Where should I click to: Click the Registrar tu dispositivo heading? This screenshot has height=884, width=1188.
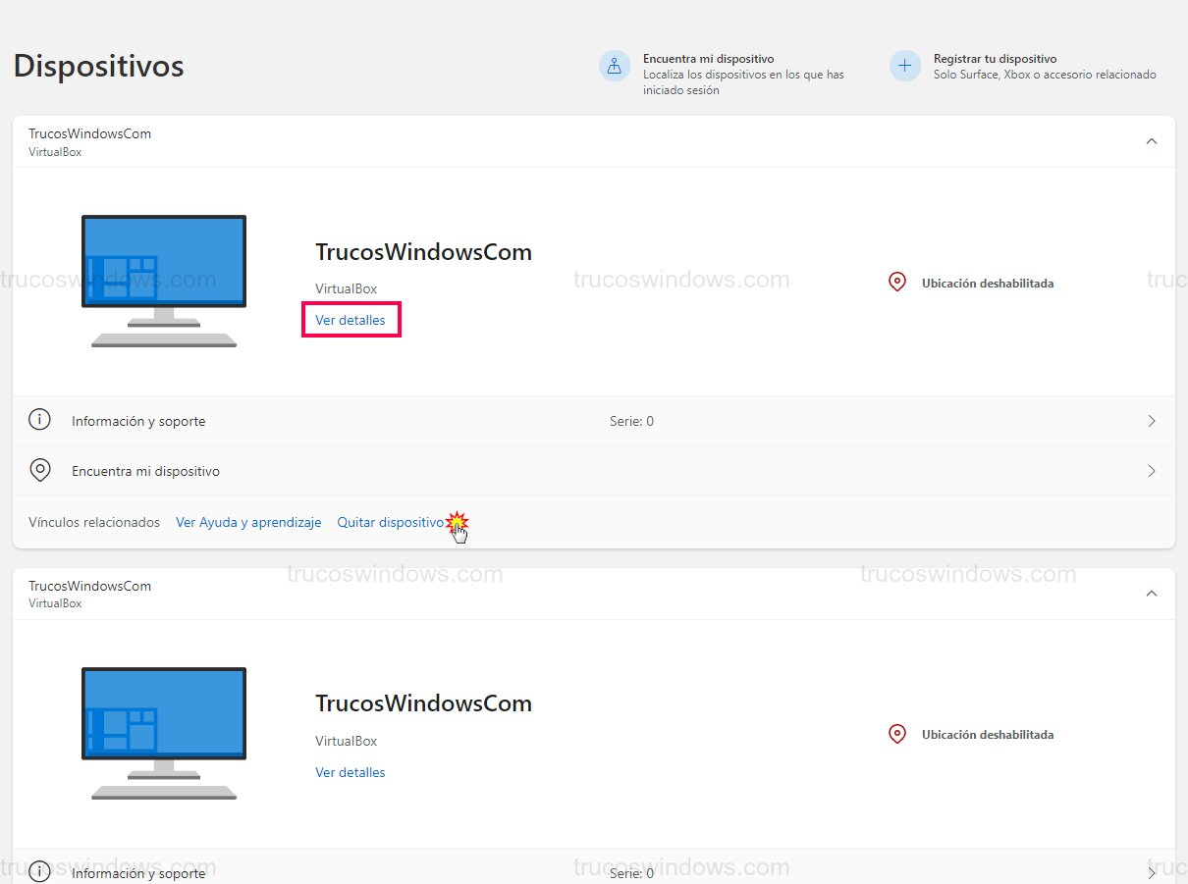point(995,59)
